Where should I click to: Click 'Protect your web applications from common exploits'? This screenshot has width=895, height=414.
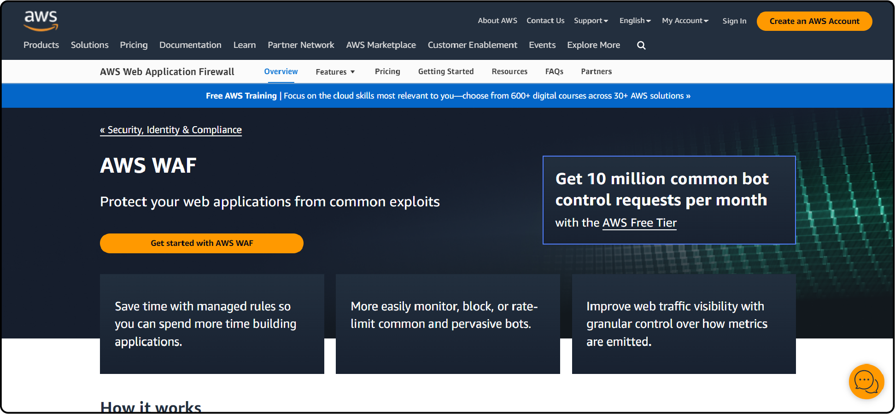click(x=270, y=202)
